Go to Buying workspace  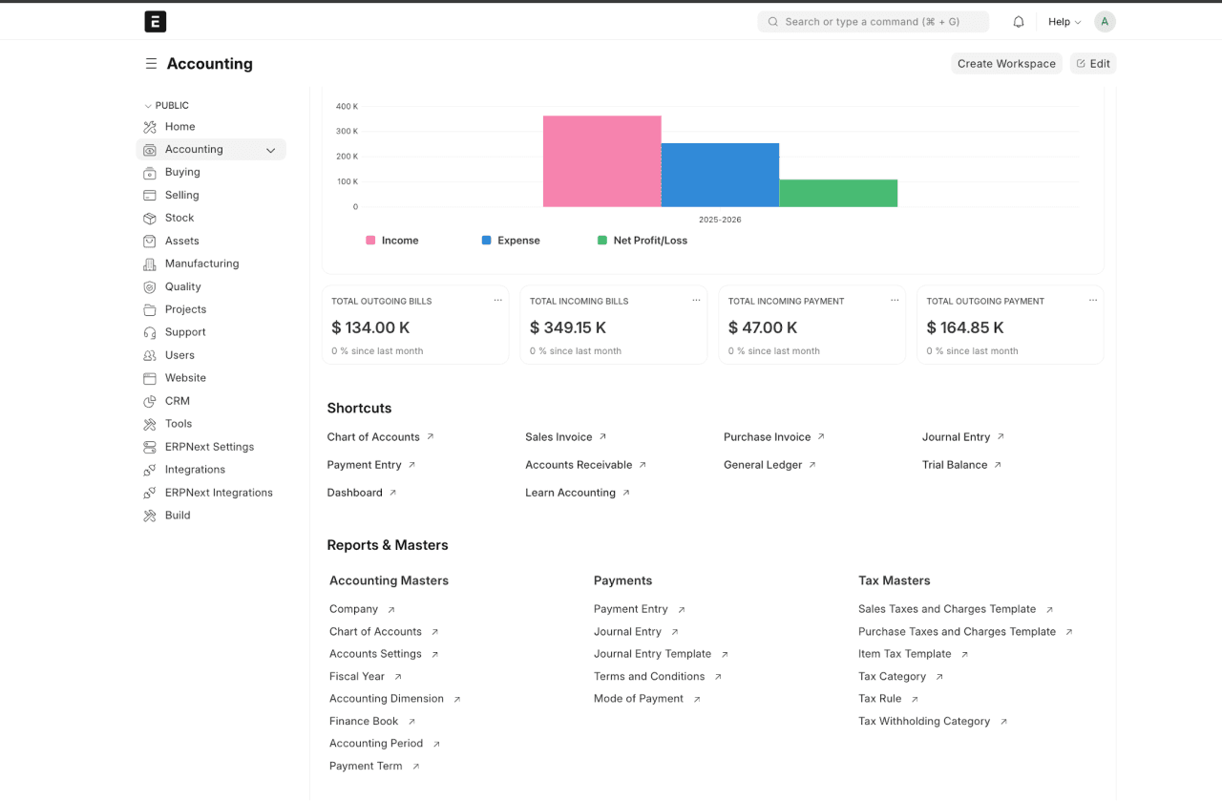tap(182, 172)
